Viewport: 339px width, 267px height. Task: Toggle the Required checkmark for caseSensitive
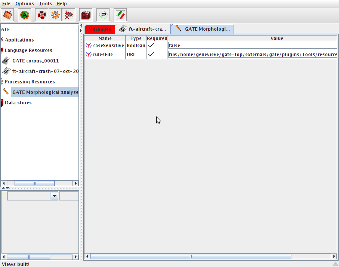click(151, 45)
